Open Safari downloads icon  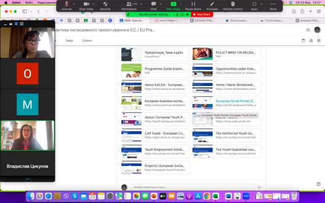pyautogui.click(x=294, y=11)
